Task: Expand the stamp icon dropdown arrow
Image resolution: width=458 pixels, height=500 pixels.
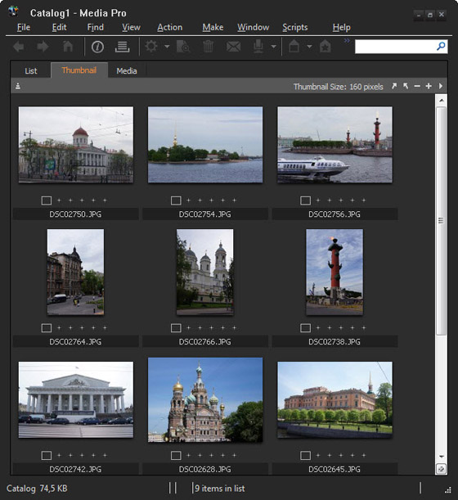Action: [274, 47]
